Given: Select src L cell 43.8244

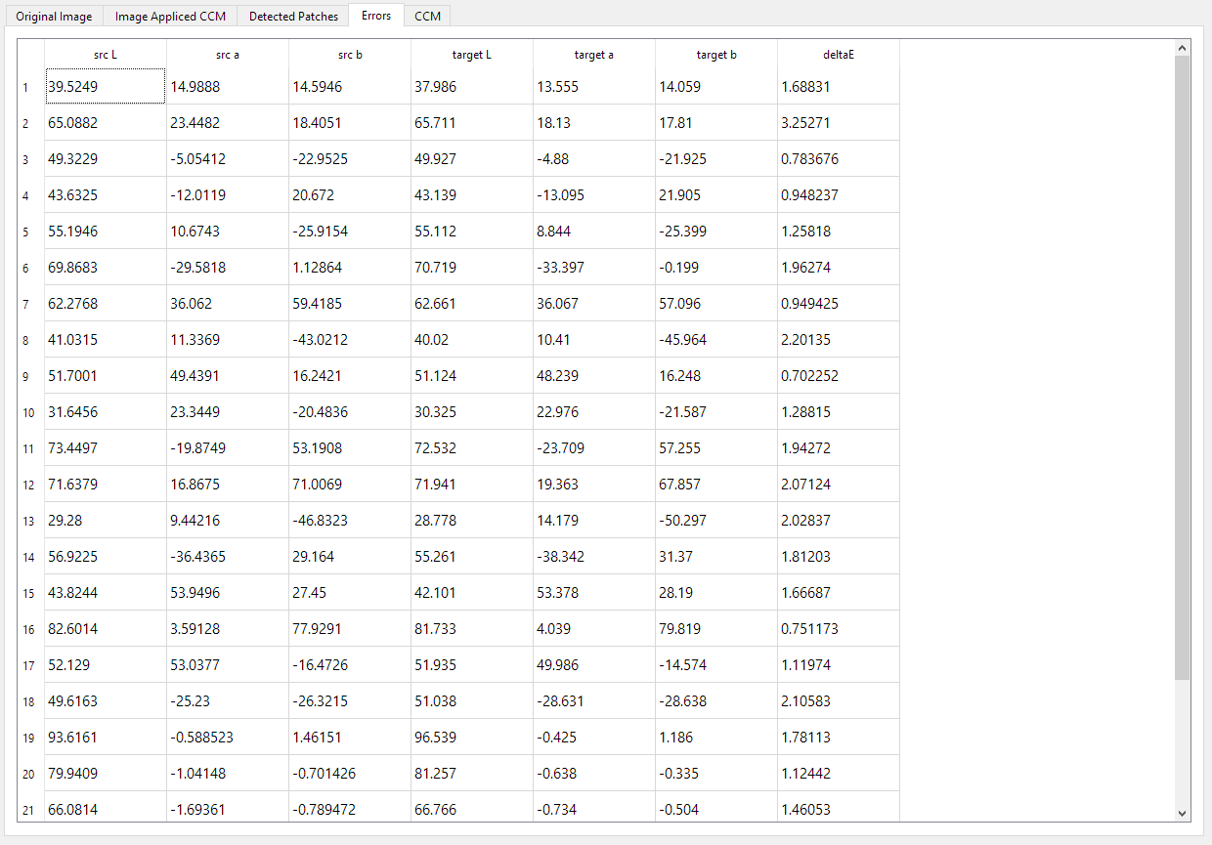Looking at the screenshot, I should click(x=106, y=593).
